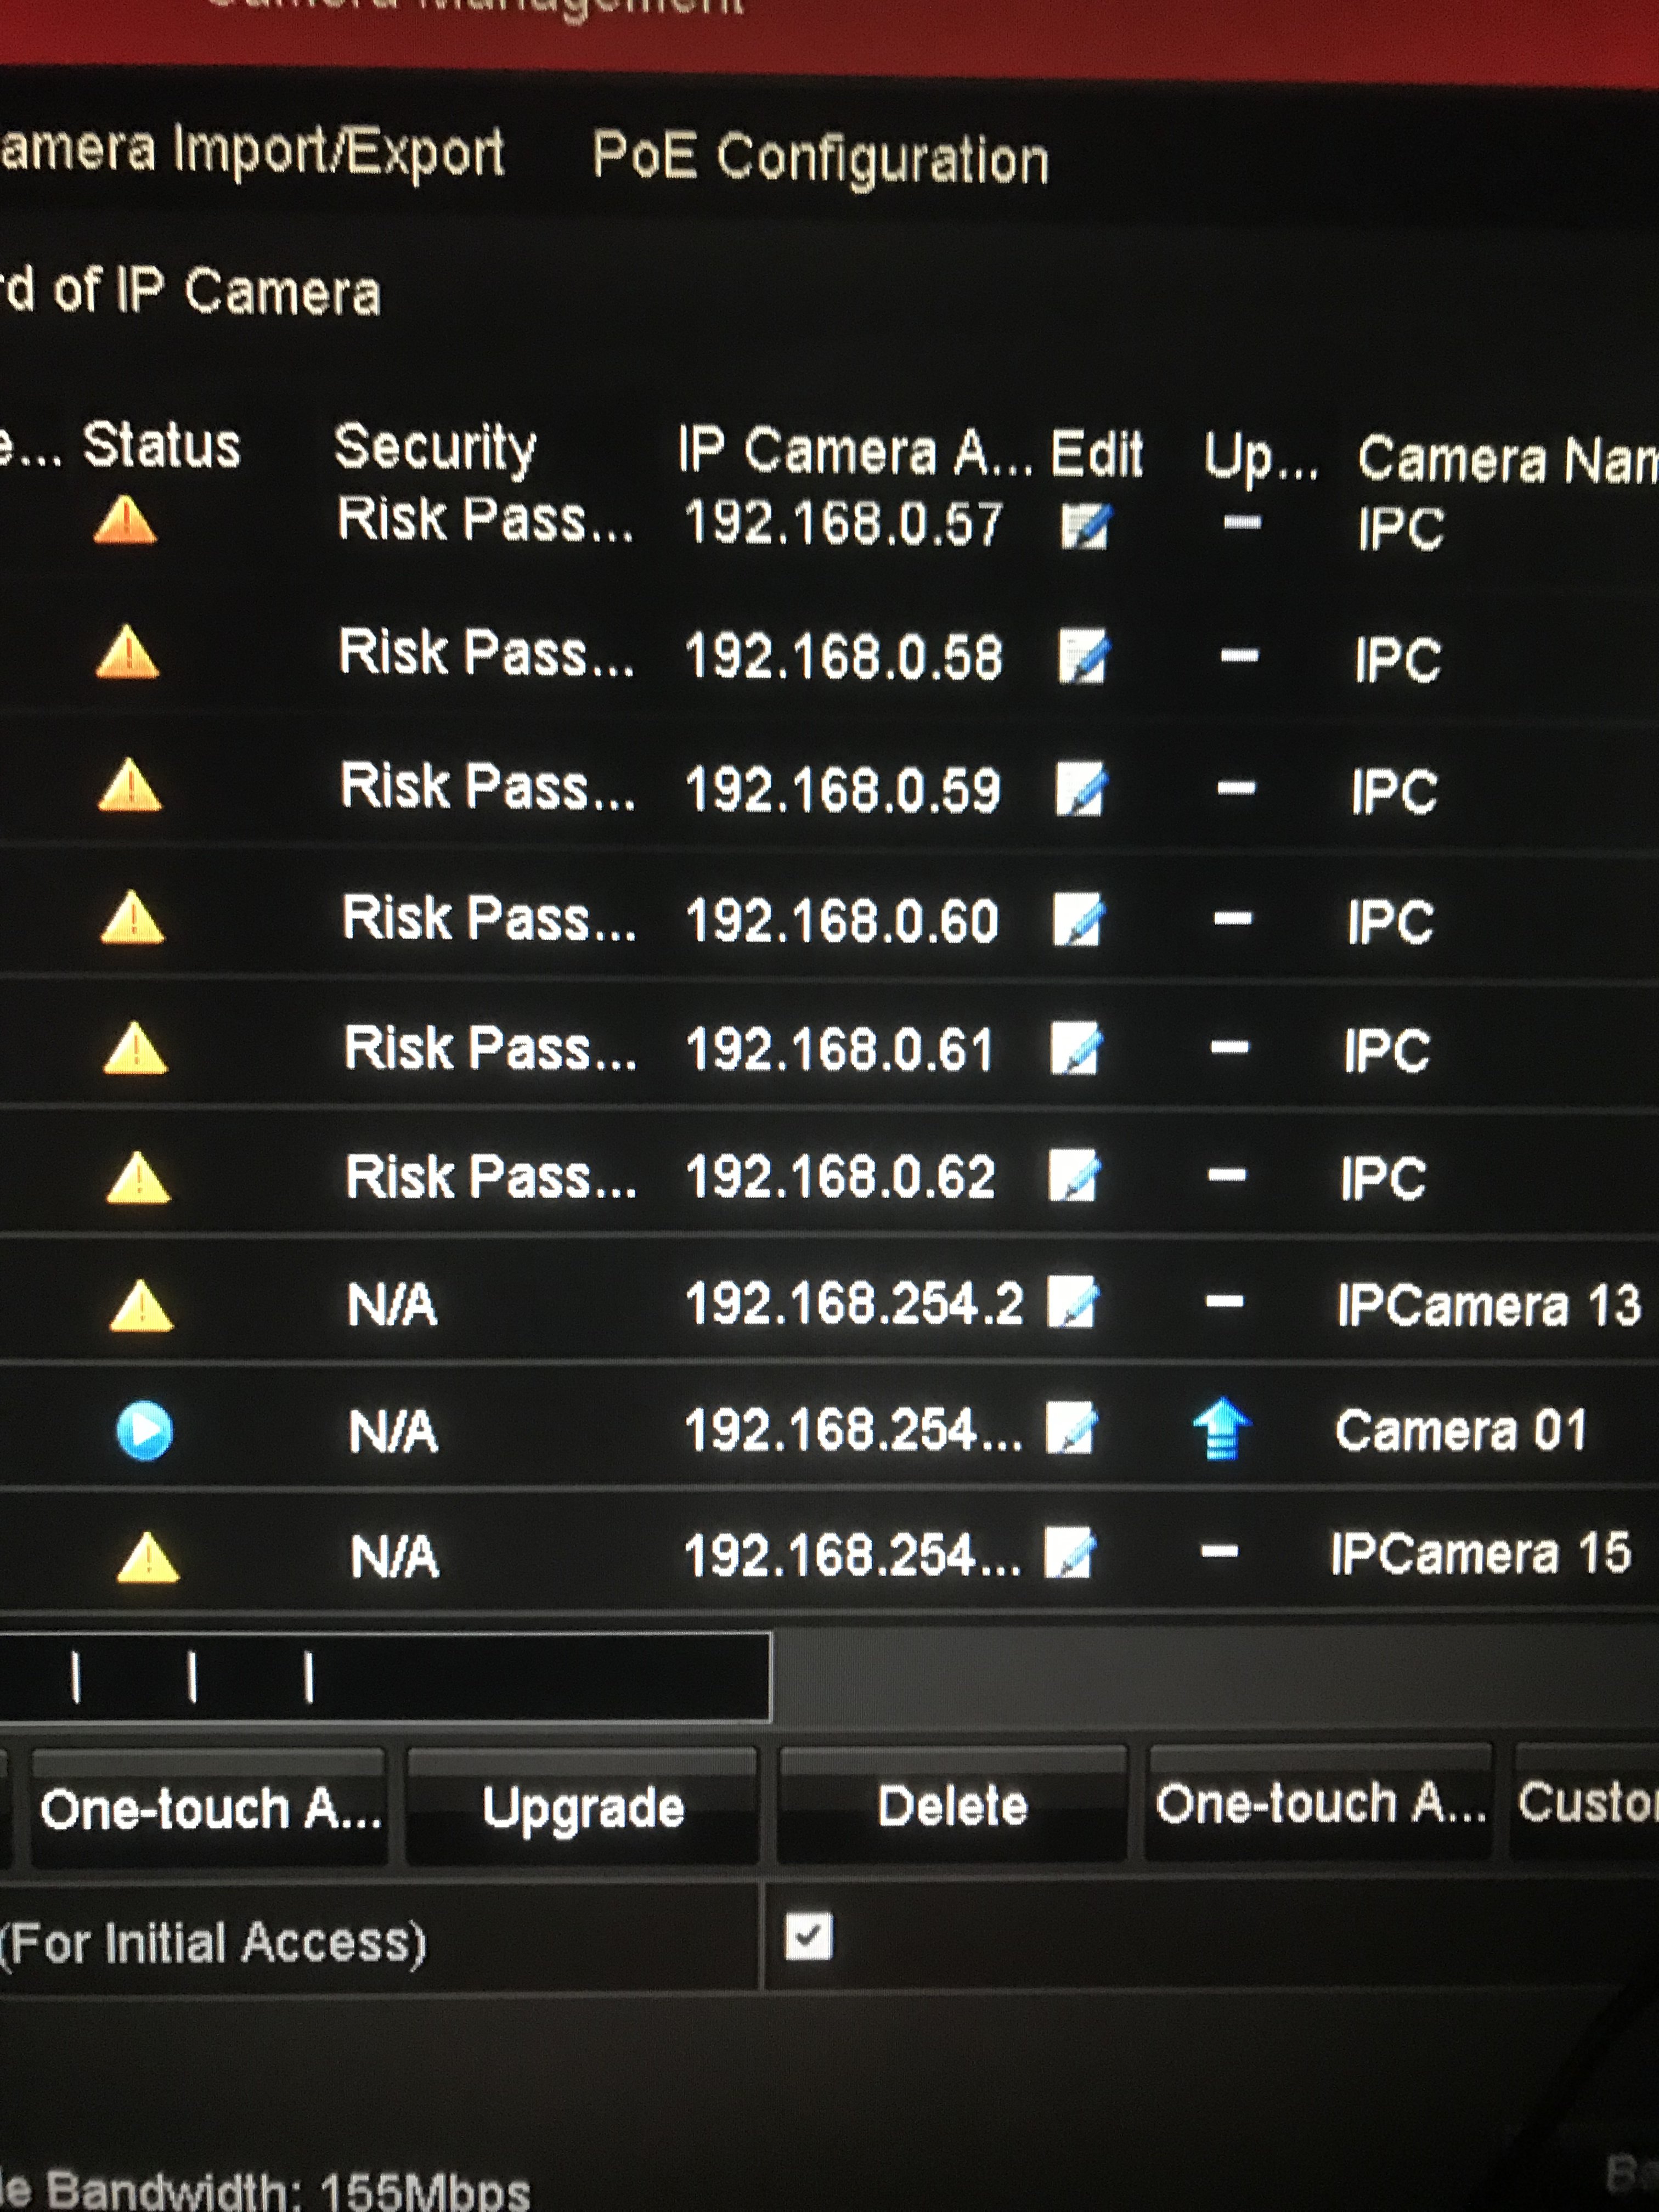The height and width of the screenshot is (2212, 1659).
Task: Open edit for camera 192.168.0.61
Action: [x=1076, y=1048]
